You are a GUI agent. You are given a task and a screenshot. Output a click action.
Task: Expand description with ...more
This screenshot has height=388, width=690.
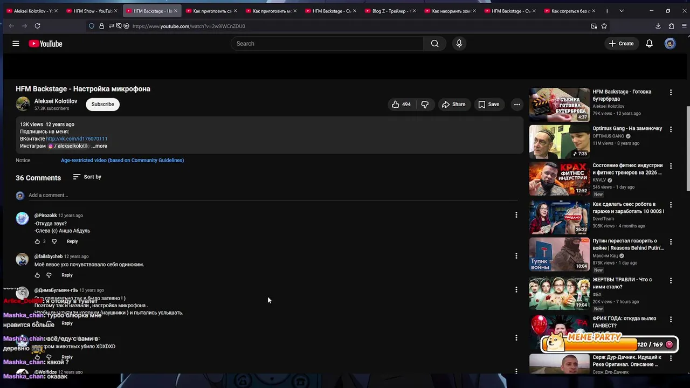[99, 146]
